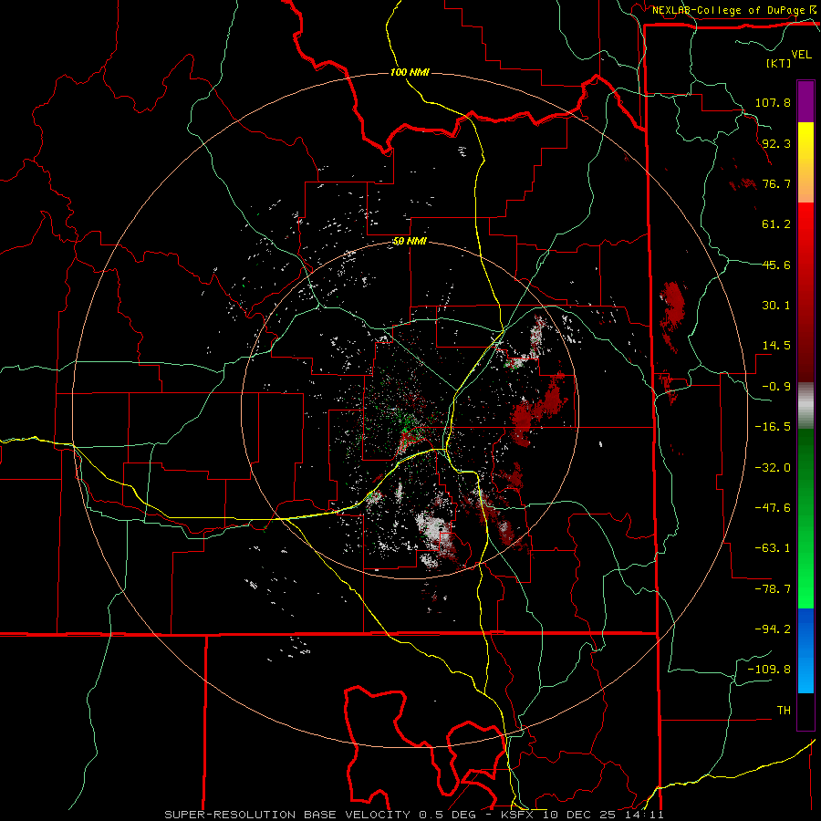Pick the yellow-orange segment of velocity scale
Viewport: 821px width, 821px height.
pos(805,162)
